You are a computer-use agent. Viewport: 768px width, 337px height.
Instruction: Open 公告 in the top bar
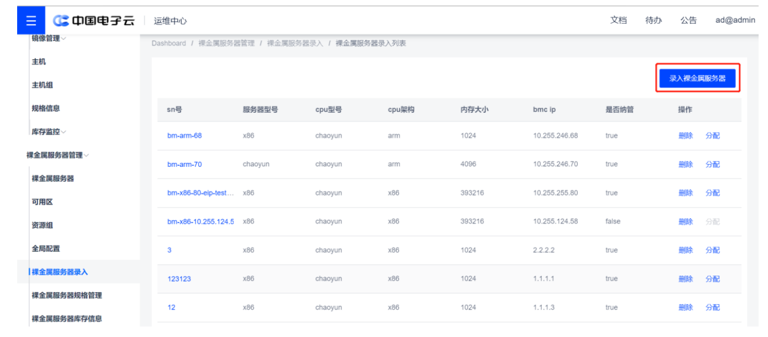tap(689, 20)
